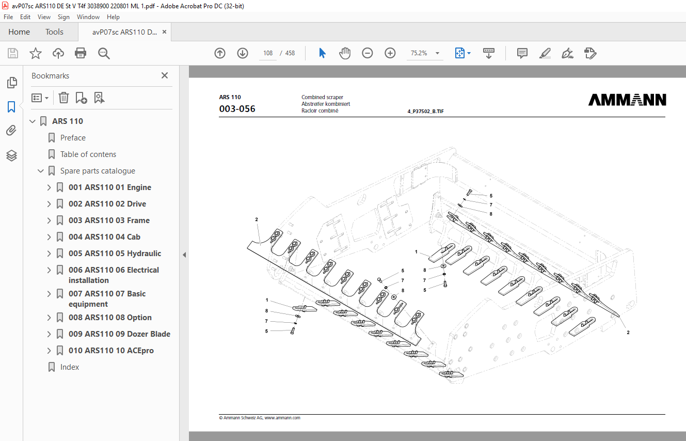This screenshot has width=686, height=441.
Task: Open the Index bookmark
Action: (x=70, y=367)
